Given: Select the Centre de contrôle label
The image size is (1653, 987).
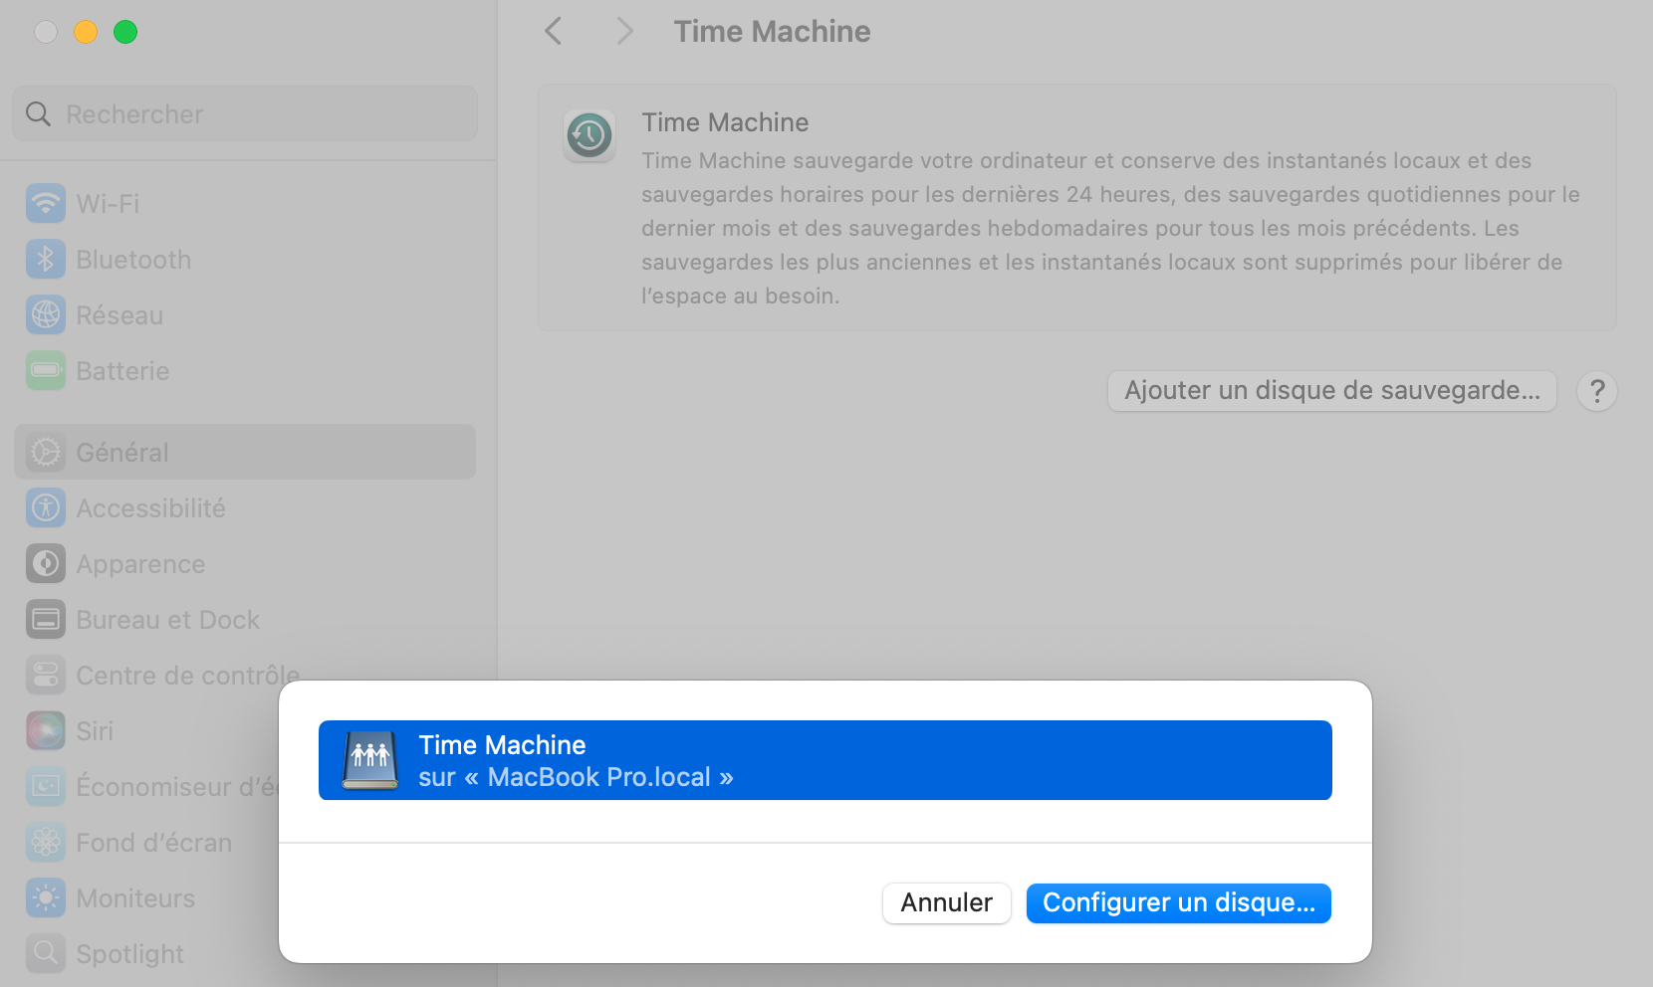Looking at the screenshot, I should [188, 676].
